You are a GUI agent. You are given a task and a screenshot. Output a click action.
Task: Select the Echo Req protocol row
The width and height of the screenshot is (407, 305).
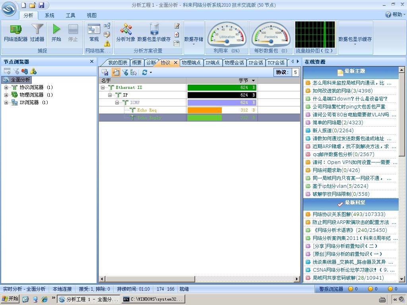(x=200, y=110)
